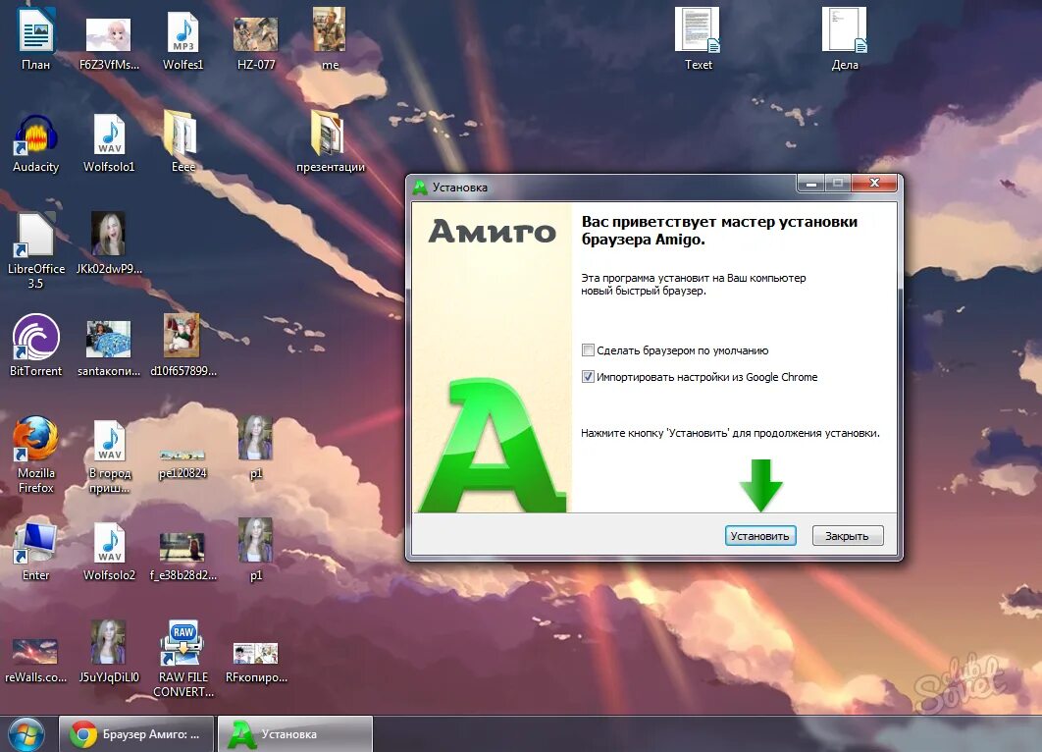The image size is (1042, 752).
Task: Select the Texet document icon
Action: [698, 29]
